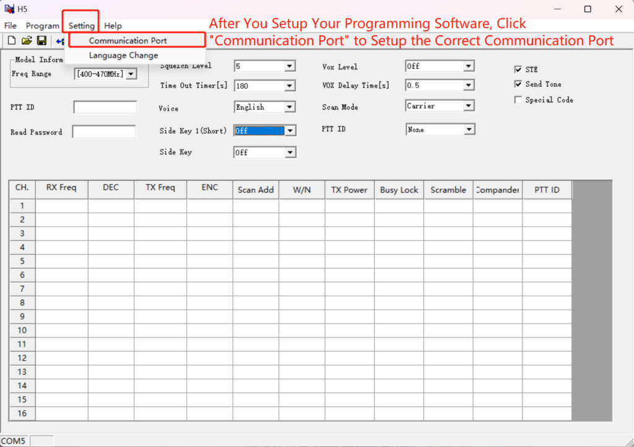Select channel row 8 header
This screenshot has width=634, height=447.
coord(22,303)
